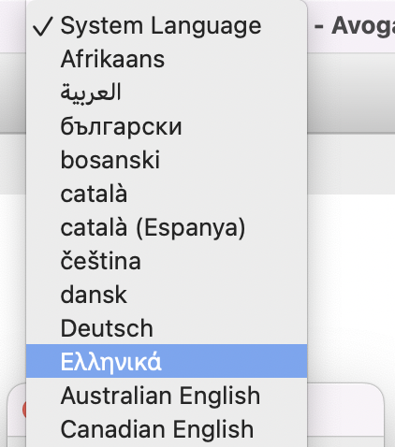Click gray toolbar strip below the title
This screenshot has height=447, width=395.
pos(351,94)
